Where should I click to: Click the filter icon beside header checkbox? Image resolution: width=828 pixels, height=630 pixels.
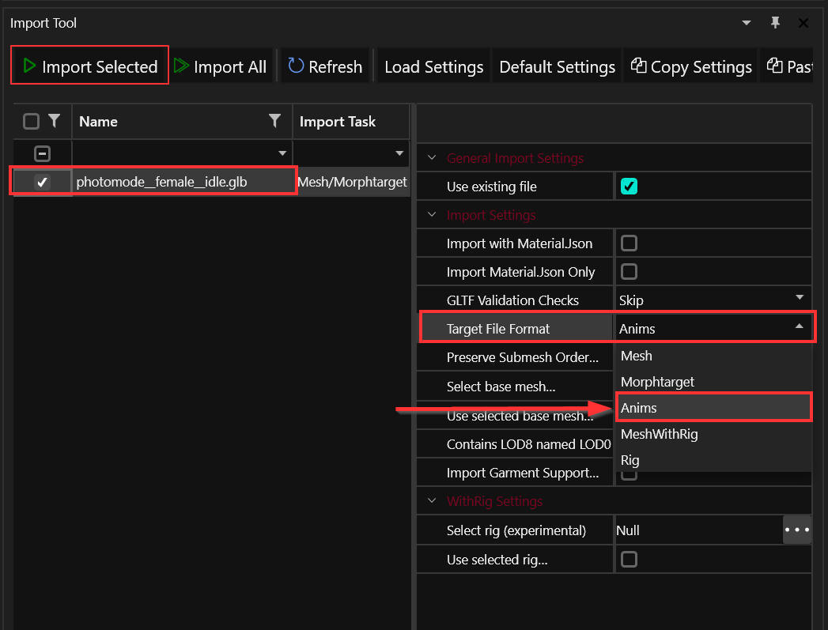click(x=54, y=121)
